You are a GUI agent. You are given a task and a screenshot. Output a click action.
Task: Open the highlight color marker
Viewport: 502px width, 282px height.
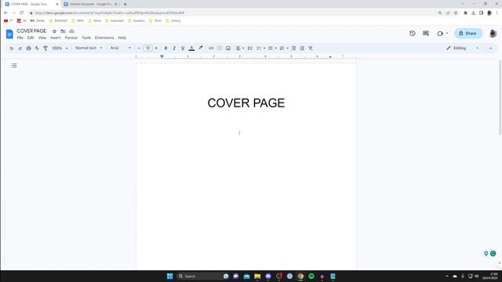point(201,49)
